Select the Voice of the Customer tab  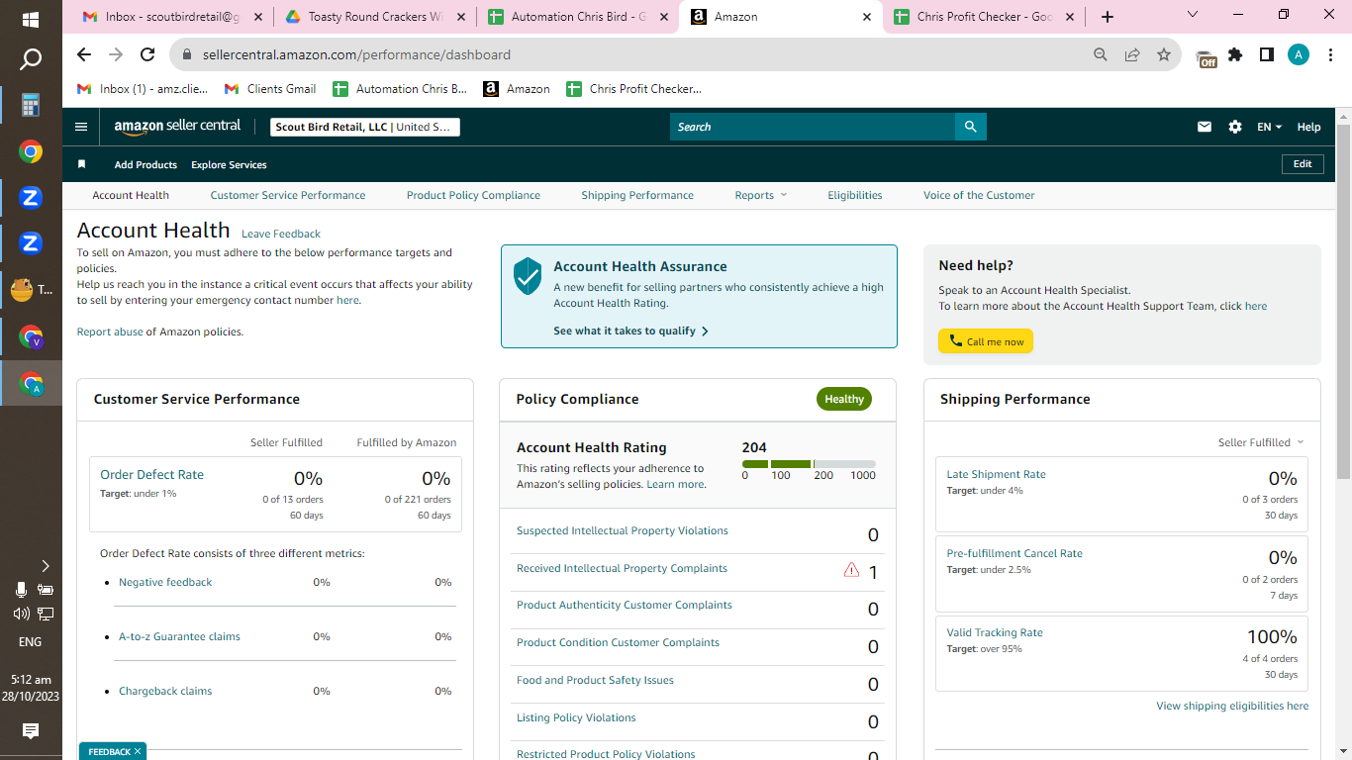[979, 195]
